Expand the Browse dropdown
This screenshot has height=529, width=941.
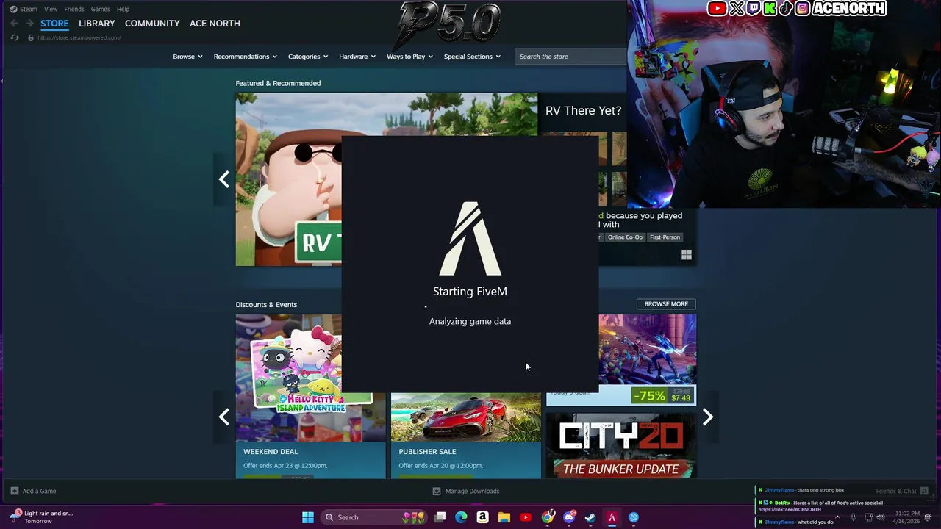187,57
